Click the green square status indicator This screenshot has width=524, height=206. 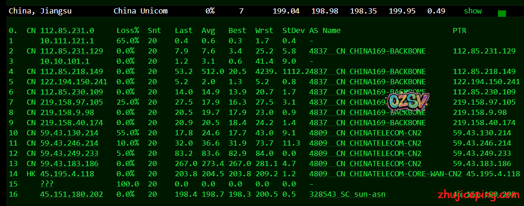click(502, 13)
